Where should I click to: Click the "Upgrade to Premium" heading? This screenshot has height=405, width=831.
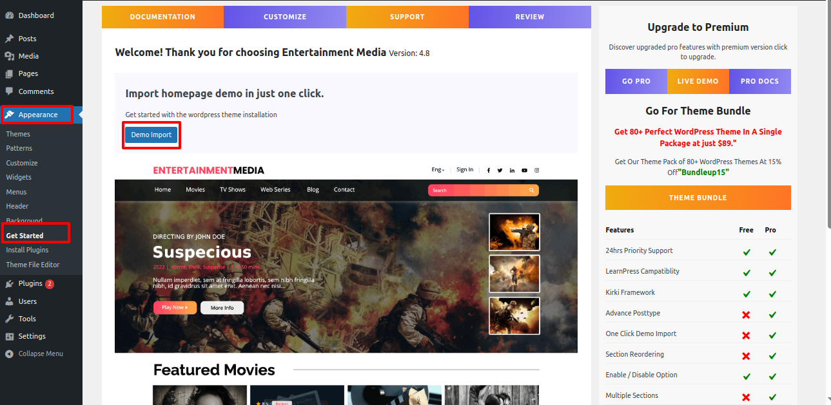[x=698, y=27]
